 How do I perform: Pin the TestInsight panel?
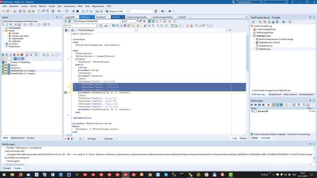[310, 100]
